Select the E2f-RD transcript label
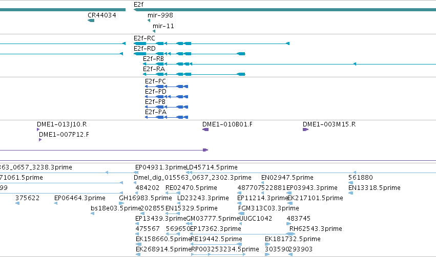Screen dimensions: 436x257 click(144, 48)
